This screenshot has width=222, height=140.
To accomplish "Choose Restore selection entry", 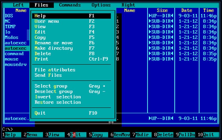I will [x=72, y=102].
